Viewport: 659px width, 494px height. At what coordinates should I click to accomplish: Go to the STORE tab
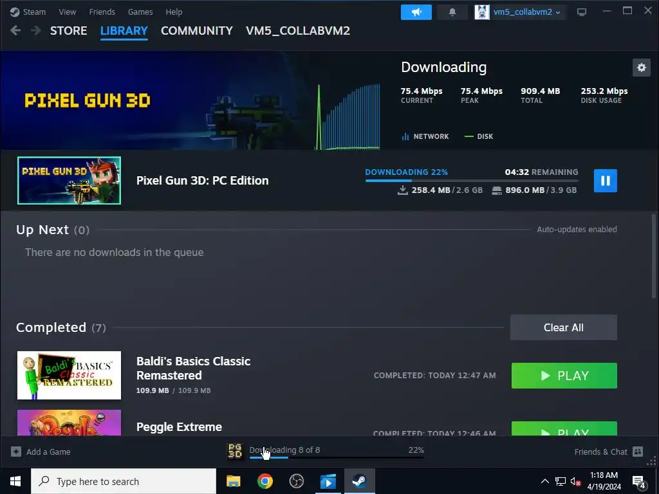(x=68, y=31)
